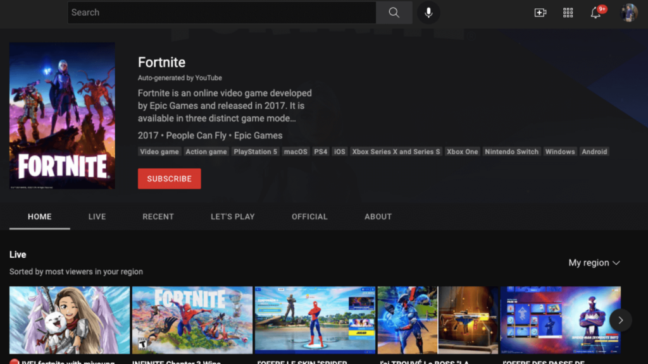The height and width of the screenshot is (364, 648).
Task: Click the Action game tag
Action: [206, 152]
